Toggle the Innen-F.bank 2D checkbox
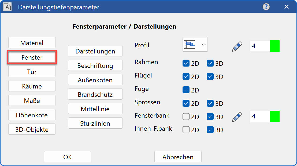This screenshot has width=297, height=166. click(x=186, y=130)
